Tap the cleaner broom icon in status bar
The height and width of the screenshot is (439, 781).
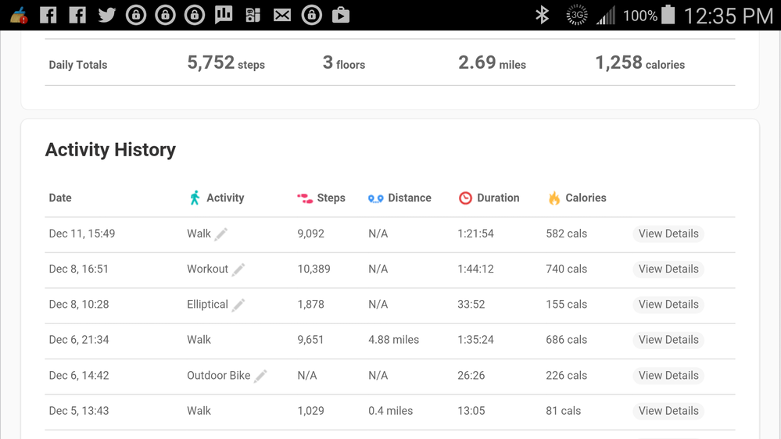(x=19, y=16)
